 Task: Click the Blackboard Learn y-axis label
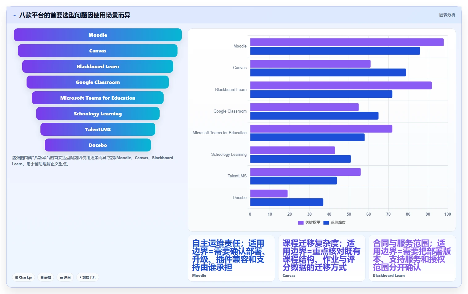[231, 90]
